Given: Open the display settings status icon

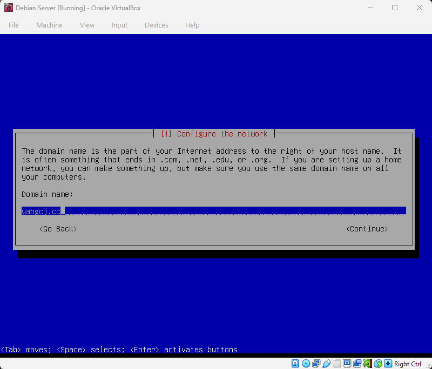Looking at the screenshot, I should [x=346, y=363].
